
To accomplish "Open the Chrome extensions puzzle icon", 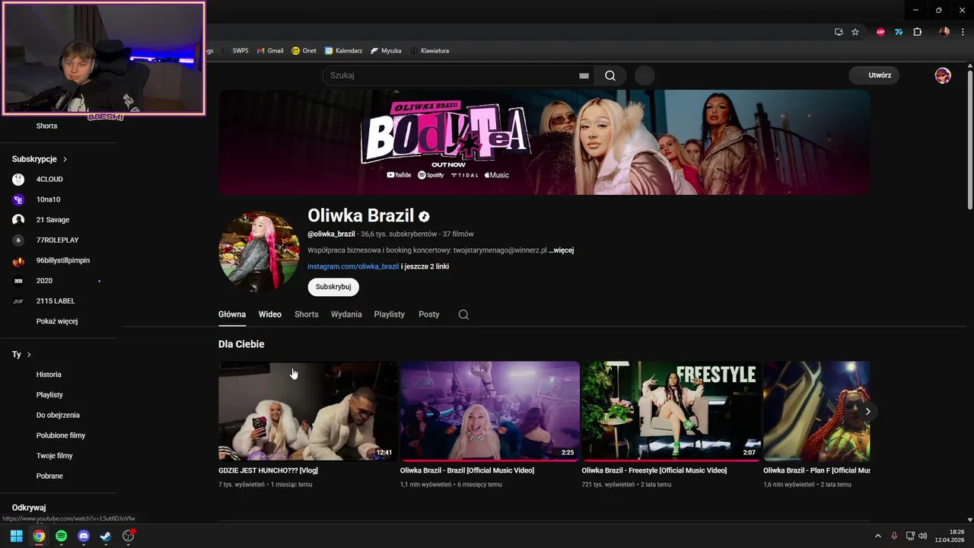I will 917,32.
